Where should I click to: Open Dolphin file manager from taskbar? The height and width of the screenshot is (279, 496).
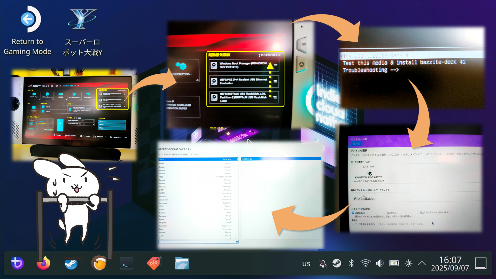(x=182, y=263)
